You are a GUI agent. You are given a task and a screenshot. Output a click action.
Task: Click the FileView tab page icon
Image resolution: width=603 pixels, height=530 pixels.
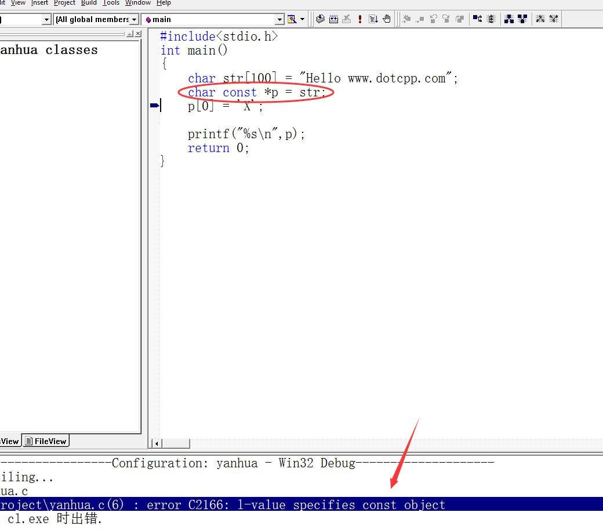coord(29,441)
